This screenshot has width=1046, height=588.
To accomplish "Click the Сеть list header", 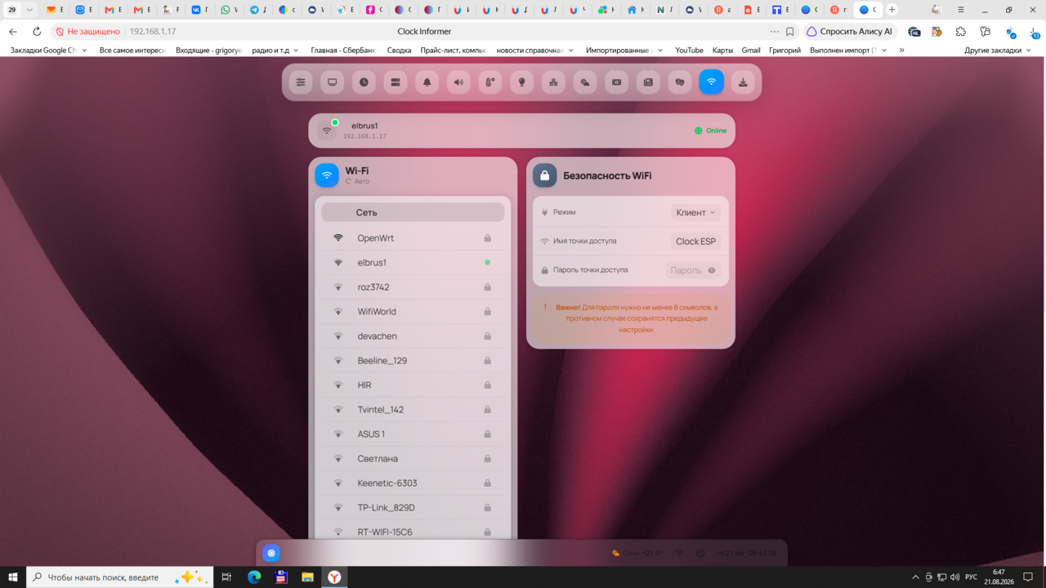I will [x=413, y=212].
